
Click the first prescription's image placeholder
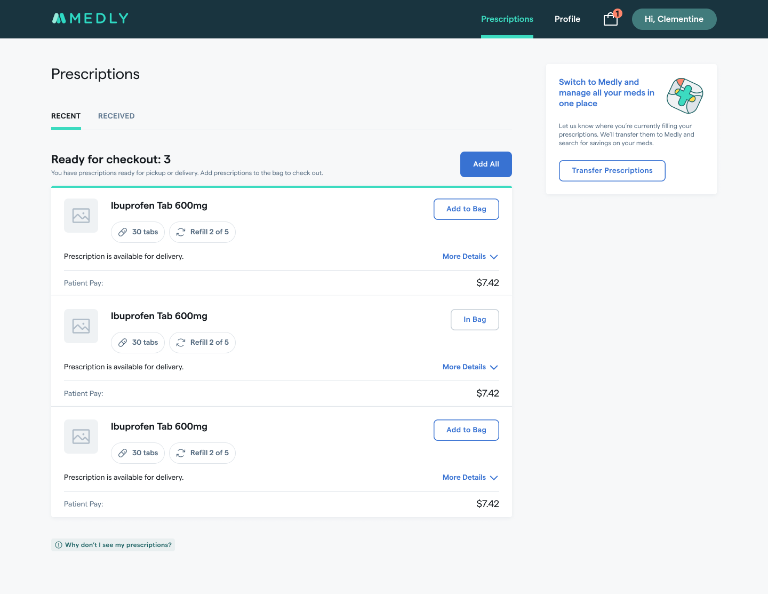tap(81, 216)
